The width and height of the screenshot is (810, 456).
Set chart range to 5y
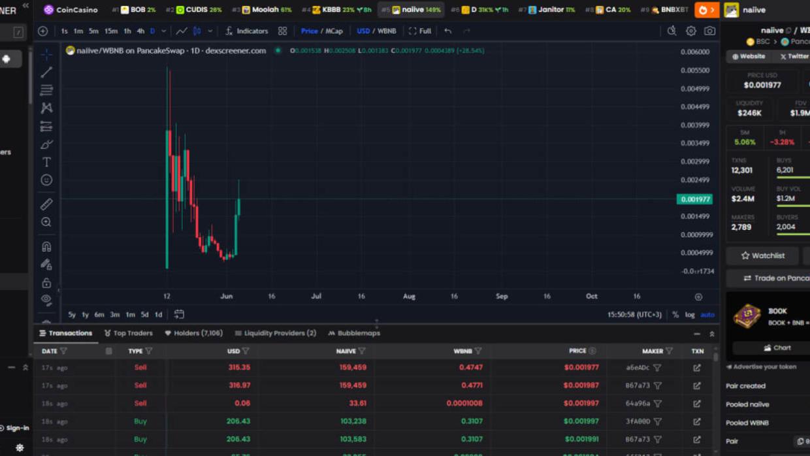(72, 314)
